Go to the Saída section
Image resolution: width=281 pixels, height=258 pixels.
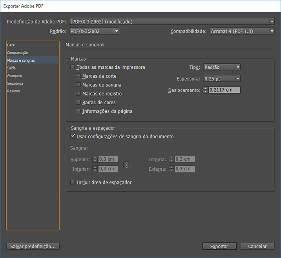11,68
